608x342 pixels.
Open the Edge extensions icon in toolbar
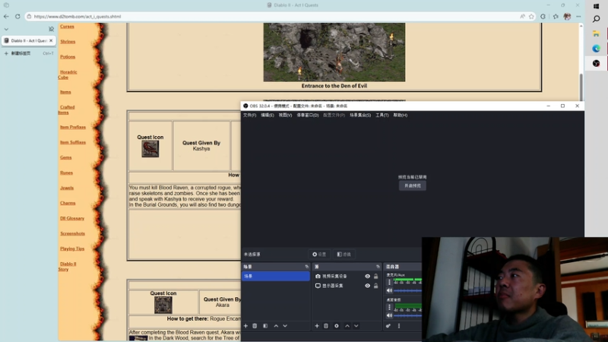543,17
